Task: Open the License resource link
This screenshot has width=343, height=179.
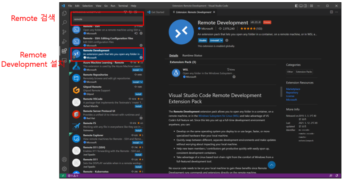Action: [290, 96]
